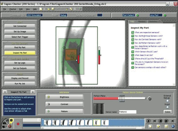
Task: Click the Get Connected button
Action: (x=20, y=26)
